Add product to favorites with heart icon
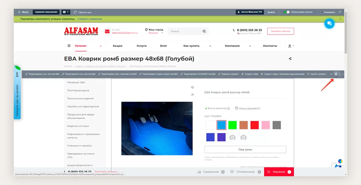This screenshot has height=185, width=361. pos(192,87)
